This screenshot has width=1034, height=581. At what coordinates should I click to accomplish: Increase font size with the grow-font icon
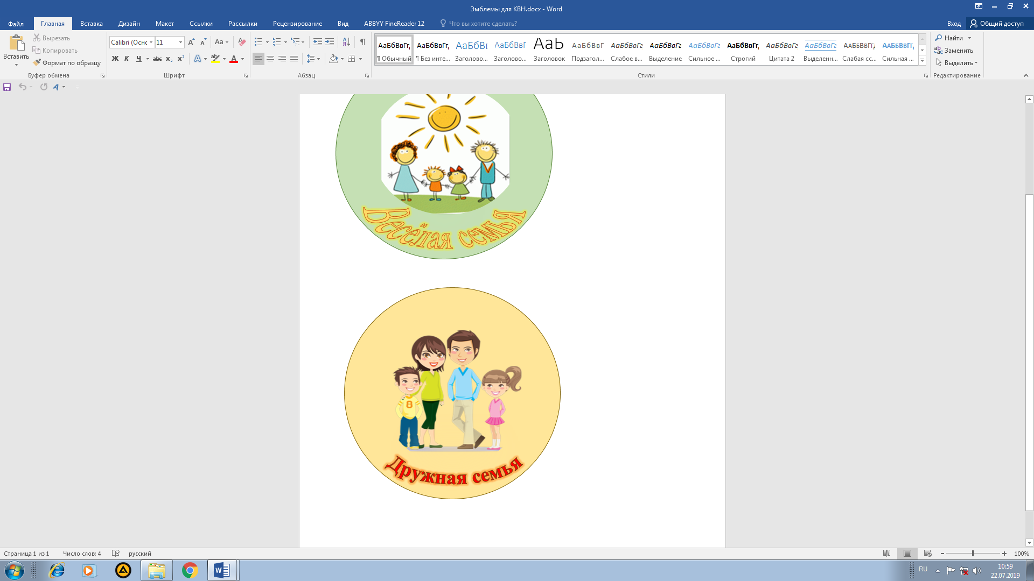click(x=191, y=42)
